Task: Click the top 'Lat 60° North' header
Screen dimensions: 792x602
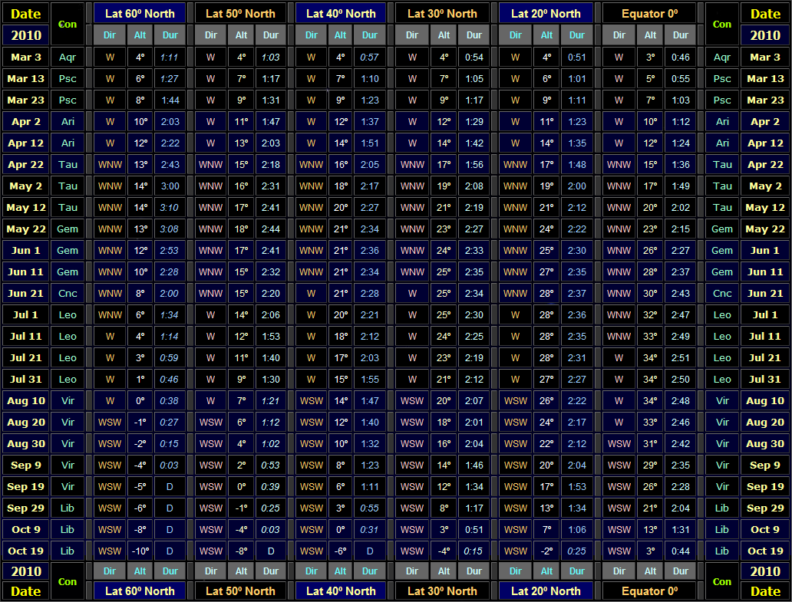Action: pyautogui.click(x=140, y=13)
